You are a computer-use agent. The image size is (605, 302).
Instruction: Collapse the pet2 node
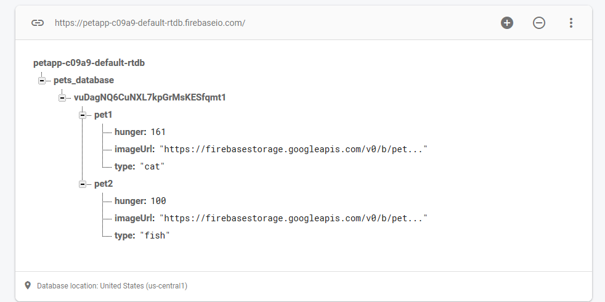coord(82,184)
